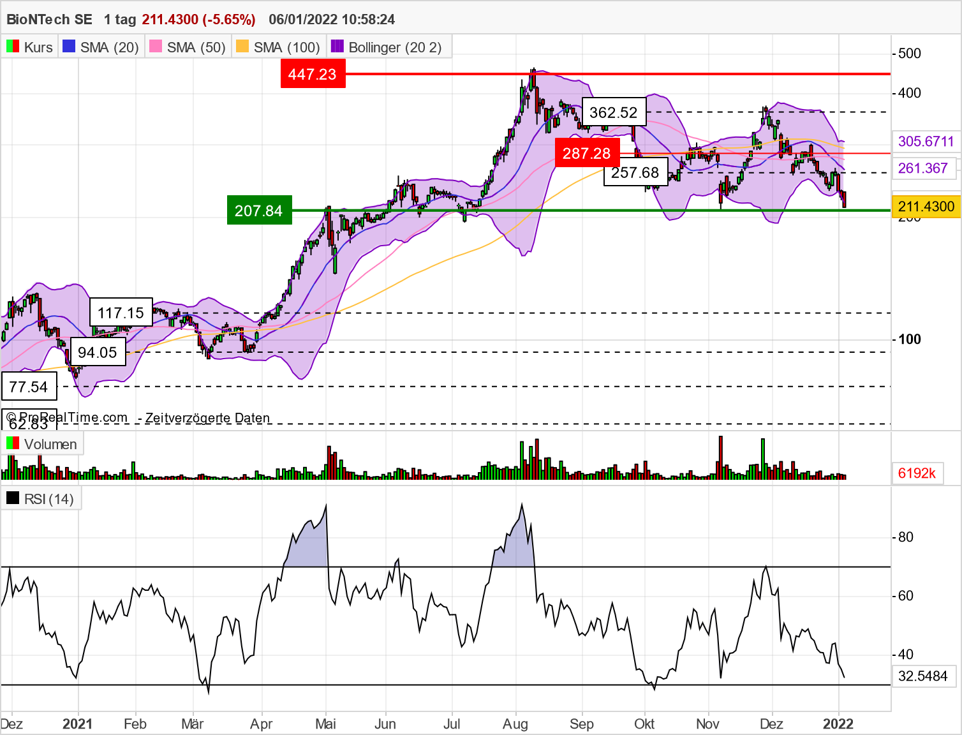Click the 362.52 price level box
This screenshot has width=962, height=735.
pyautogui.click(x=614, y=112)
